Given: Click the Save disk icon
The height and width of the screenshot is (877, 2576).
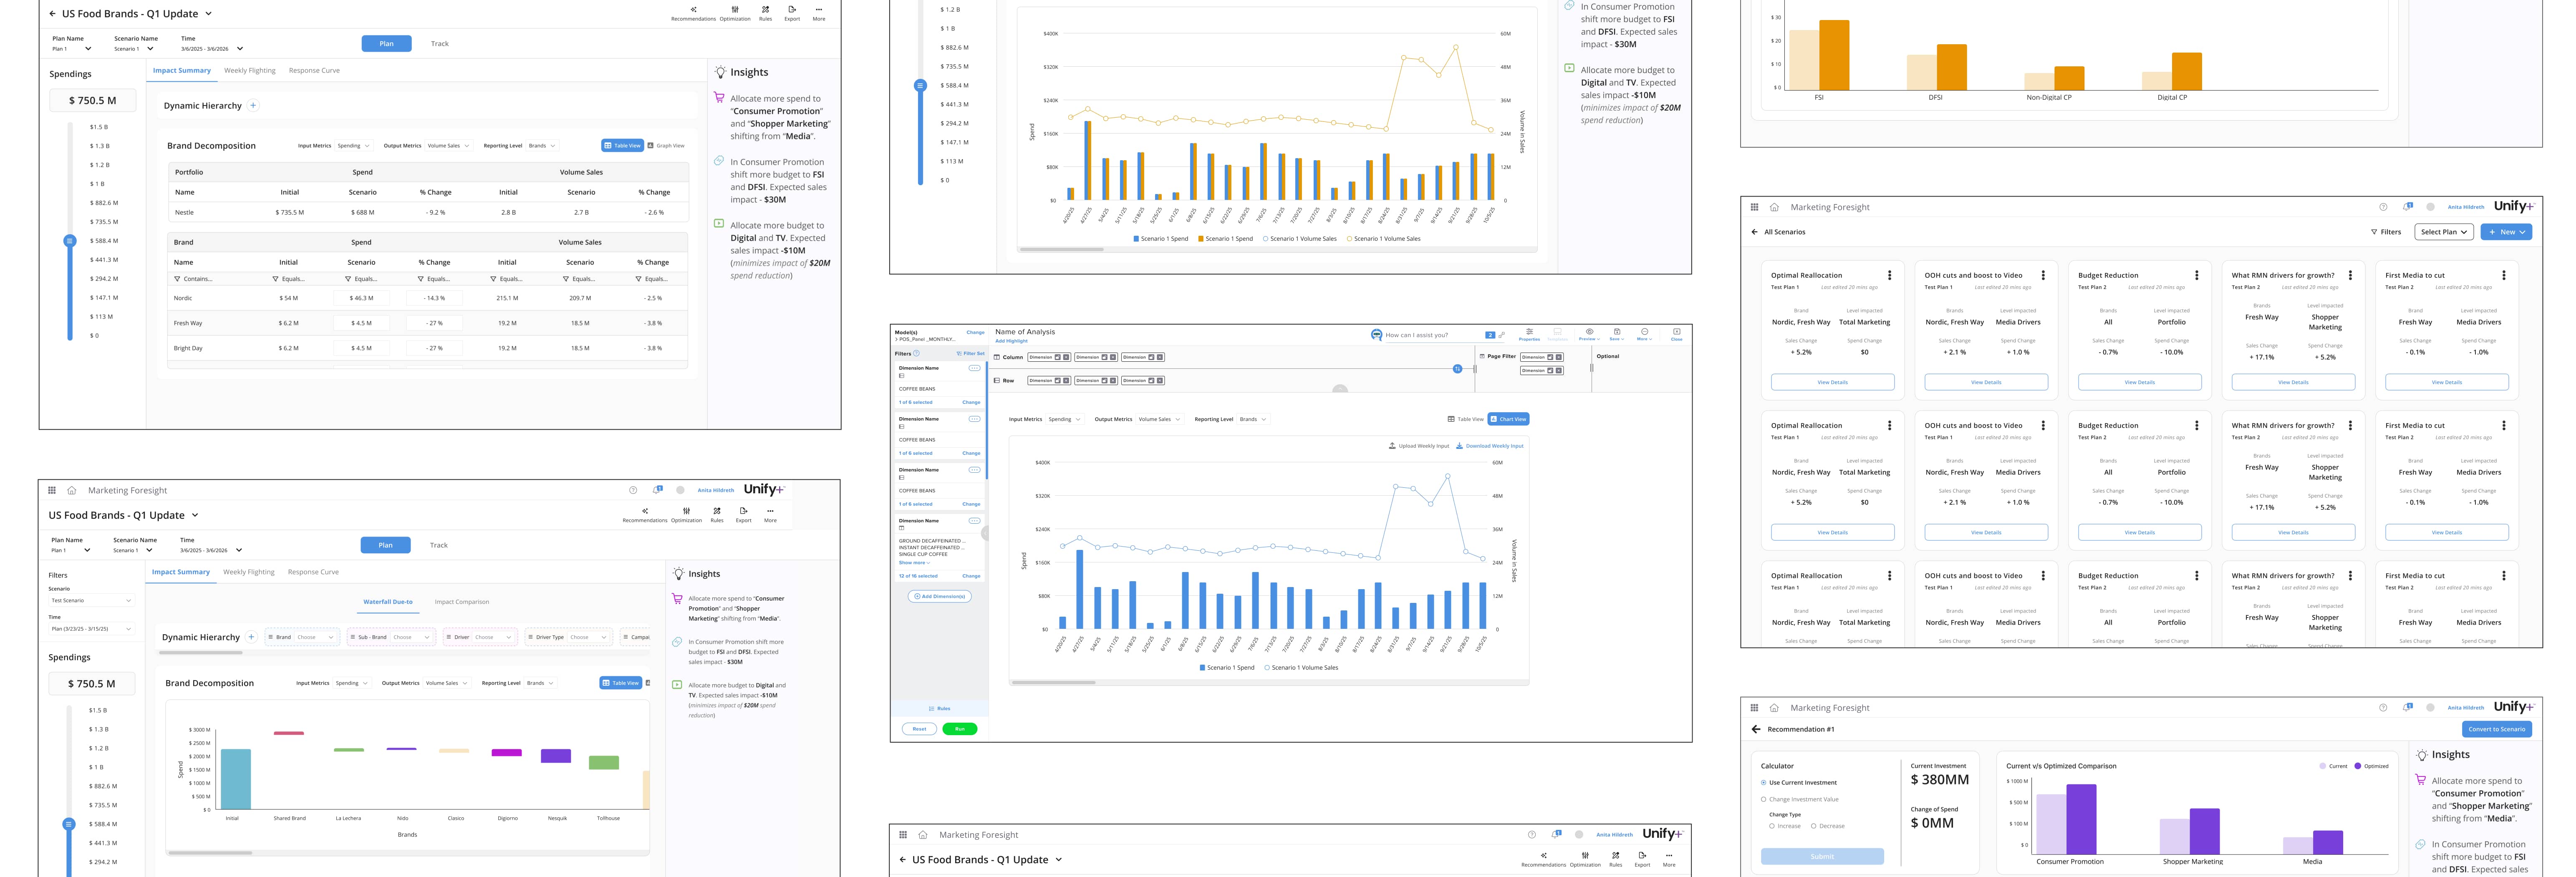Looking at the screenshot, I should click(x=1617, y=332).
